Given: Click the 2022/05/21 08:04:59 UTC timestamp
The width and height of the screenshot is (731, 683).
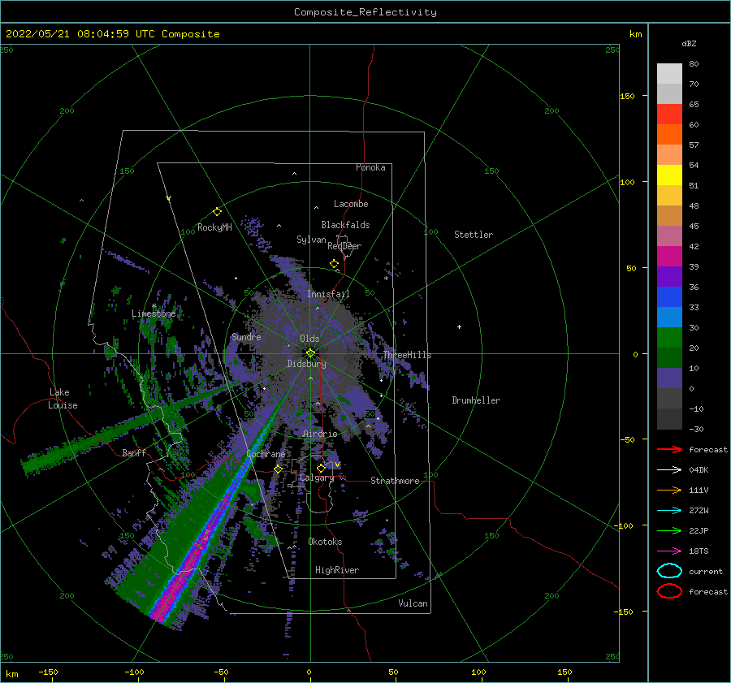Looking at the screenshot, I should click(x=80, y=34).
